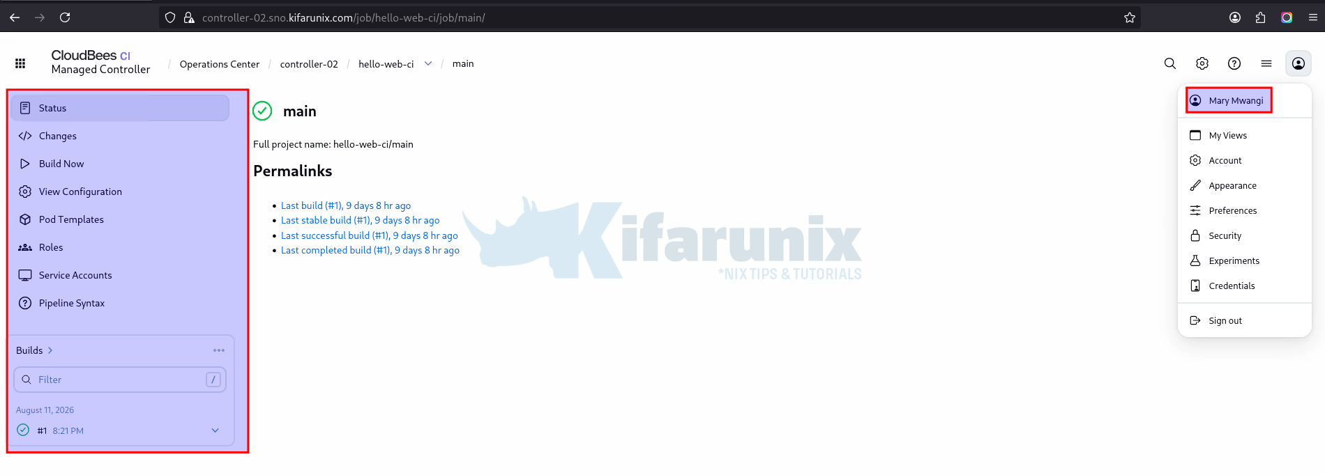1325x475 pixels.
Task: Reload the page with browser refresh icon
Action: coord(65,17)
